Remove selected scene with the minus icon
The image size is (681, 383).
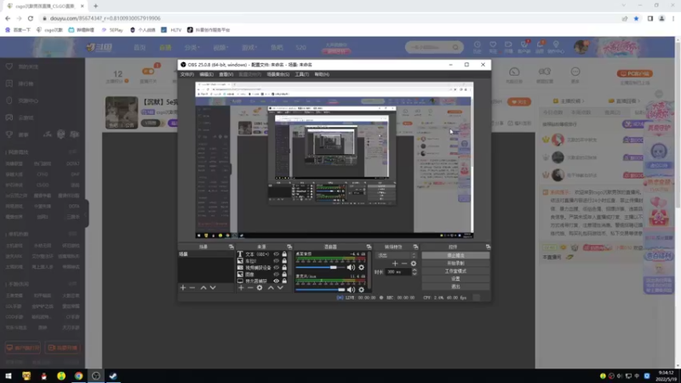point(192,288)
